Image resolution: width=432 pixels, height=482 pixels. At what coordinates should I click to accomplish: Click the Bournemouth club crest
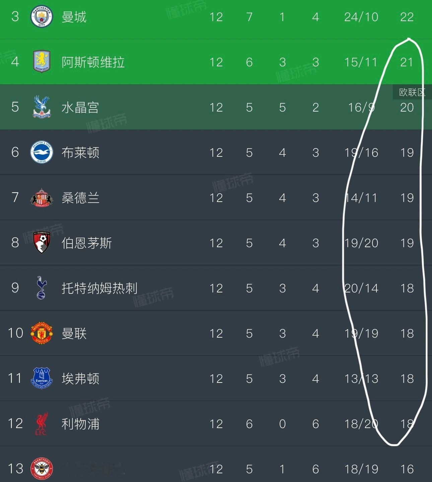[x=42, y=243]
